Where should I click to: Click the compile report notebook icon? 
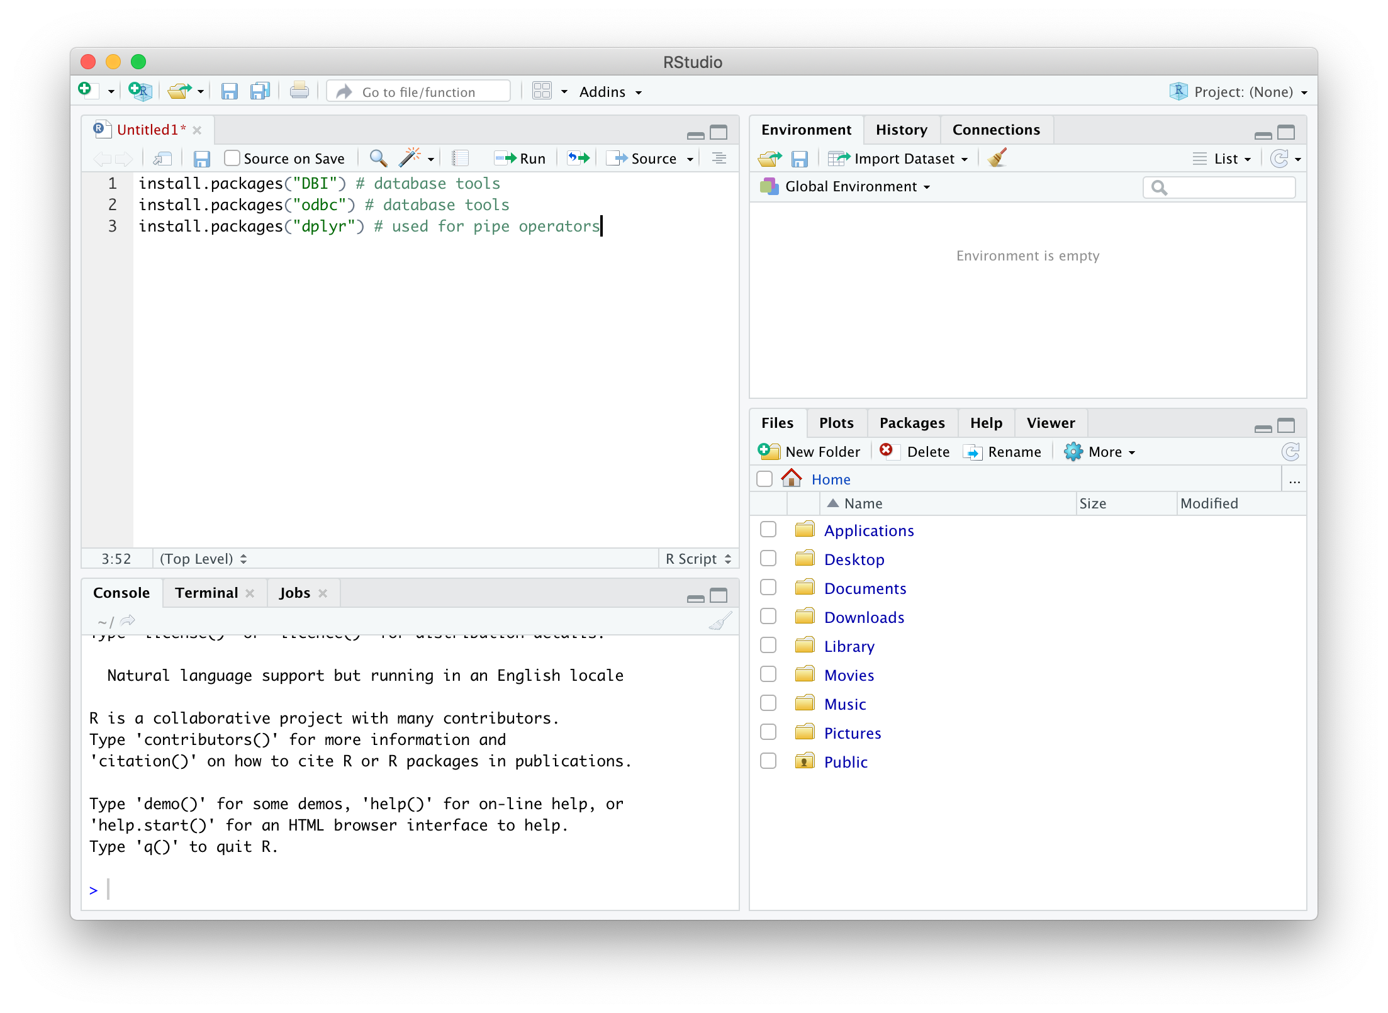(x=461, y=158)
